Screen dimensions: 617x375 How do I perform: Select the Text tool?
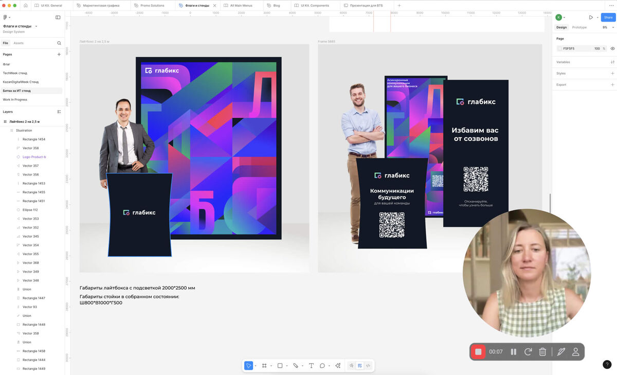coord(311,366)
